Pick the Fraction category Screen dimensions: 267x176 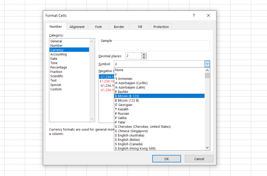pos(69,72)
